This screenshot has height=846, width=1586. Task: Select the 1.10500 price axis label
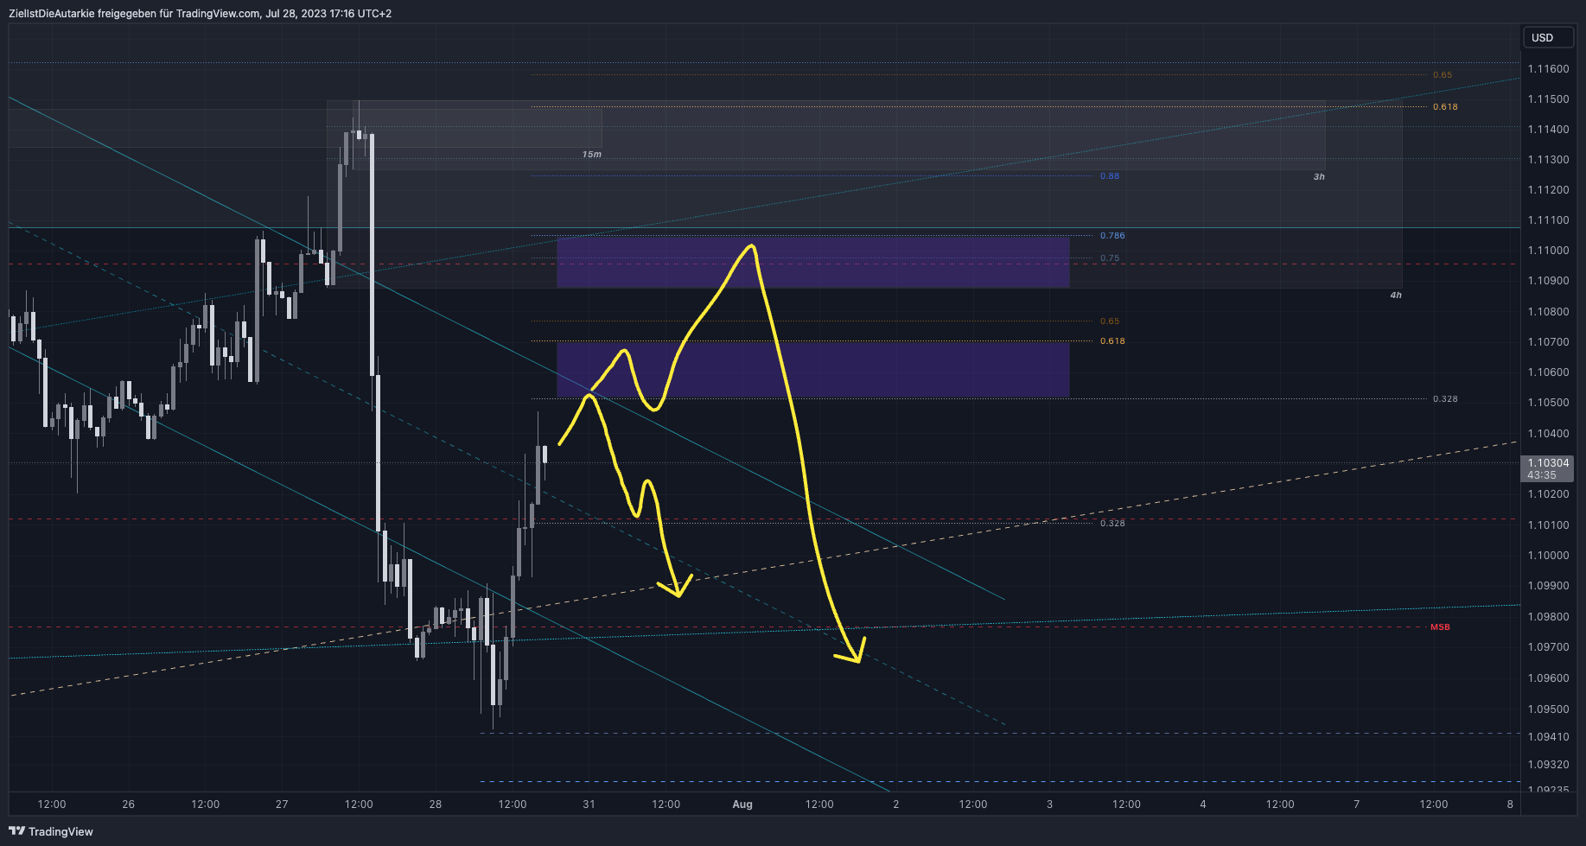click(1548, 403)
